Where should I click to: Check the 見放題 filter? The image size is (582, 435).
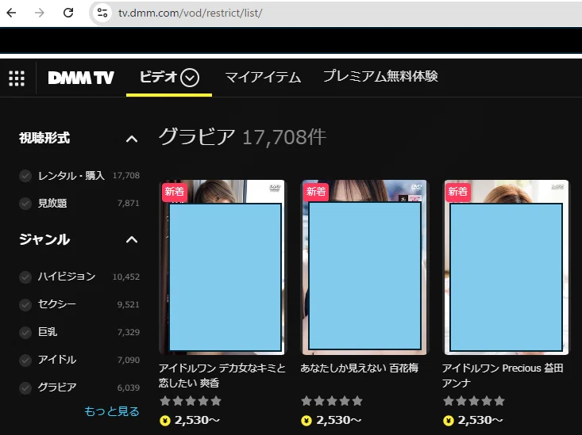tap(25, 204)
